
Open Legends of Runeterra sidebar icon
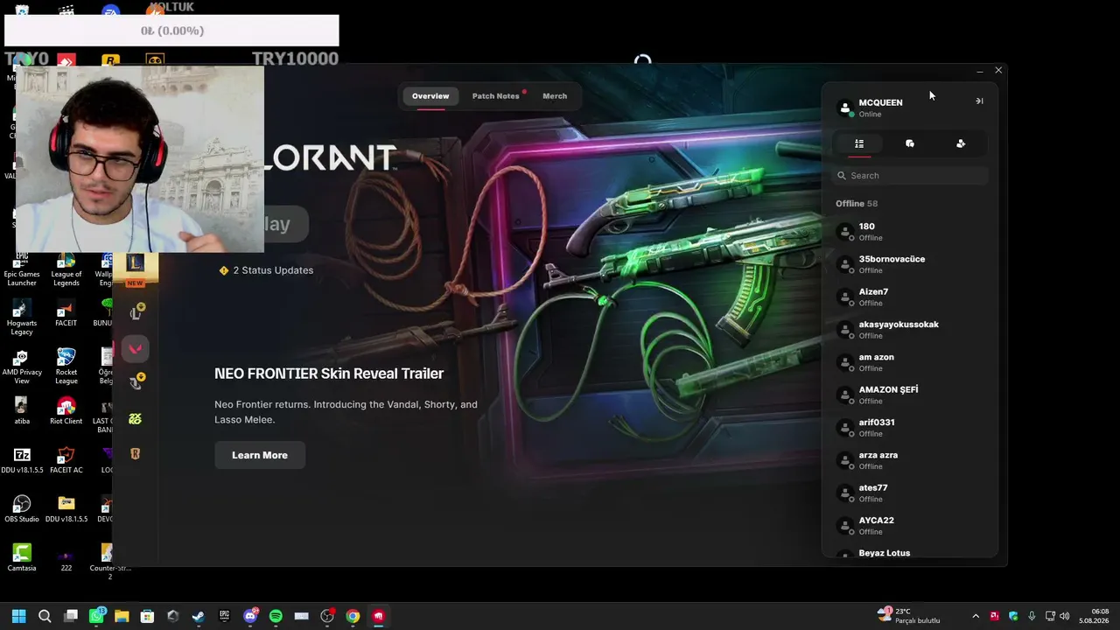coord(135,454)
